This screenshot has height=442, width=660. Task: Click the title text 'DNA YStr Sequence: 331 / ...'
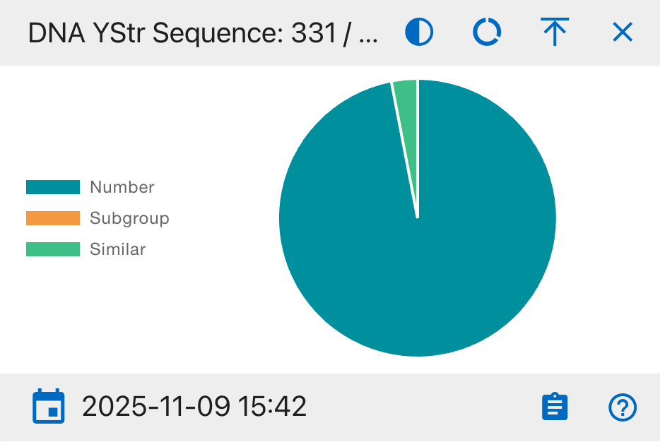[203, 32]
